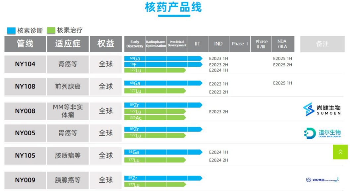Viewport: 358px width, 196px height.
Task: Click E2025 1H NDA date in NY108 row
Action: 282,83
